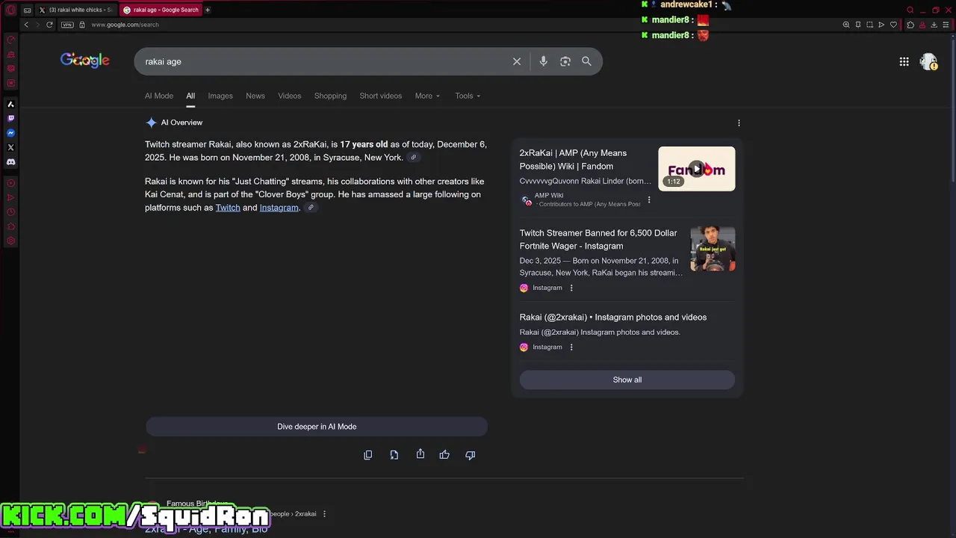The width and height of the screenshot is (956, 538).
Task: Open sidebar History clock icon
Action: pos(10,212)
